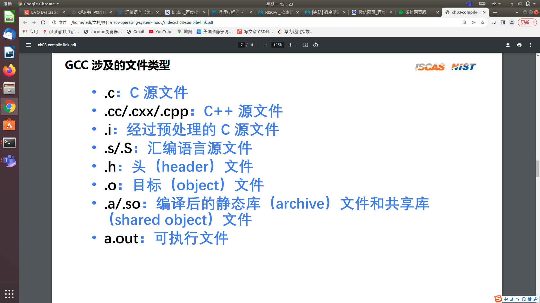
Task: Rotate the PDF counterclockwise
Action: click(x=316, y=45)
